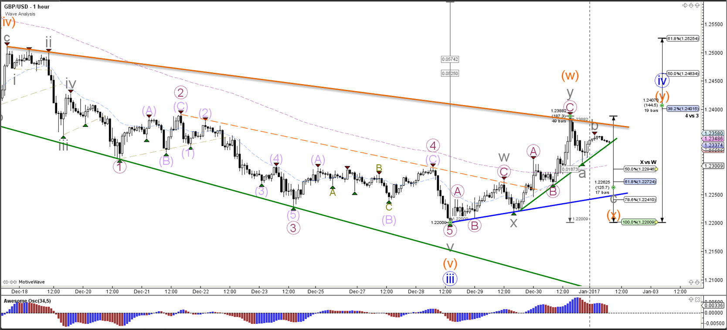The width and height of the screenshot is (727, 330).
Task: Select the orange (w) wave label
Action: click(570, 76)
